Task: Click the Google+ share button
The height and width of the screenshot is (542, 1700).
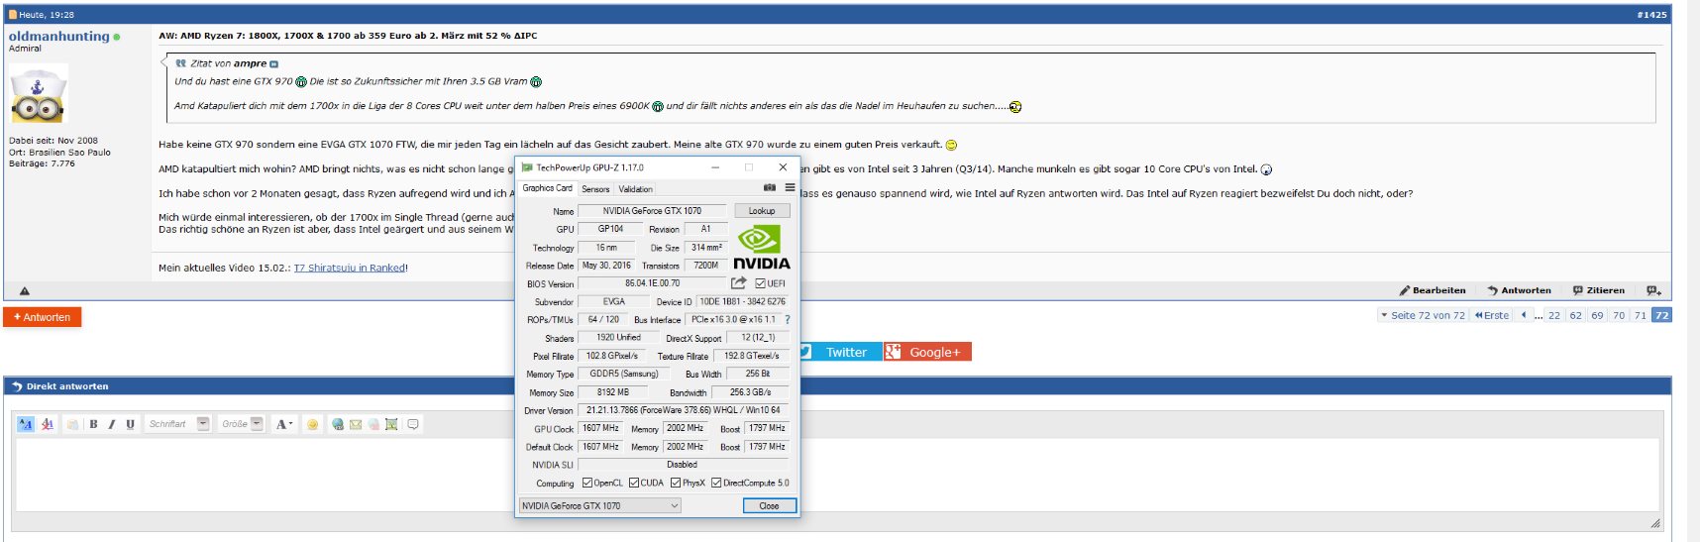Action: (927, 352)
